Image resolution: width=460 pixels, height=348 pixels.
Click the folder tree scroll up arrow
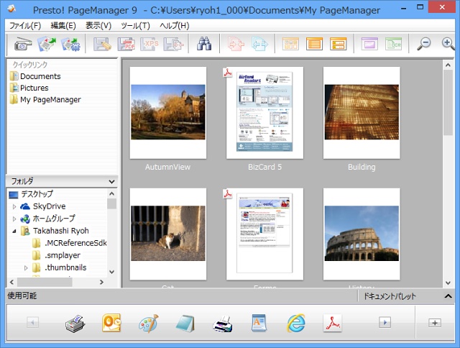112,193
